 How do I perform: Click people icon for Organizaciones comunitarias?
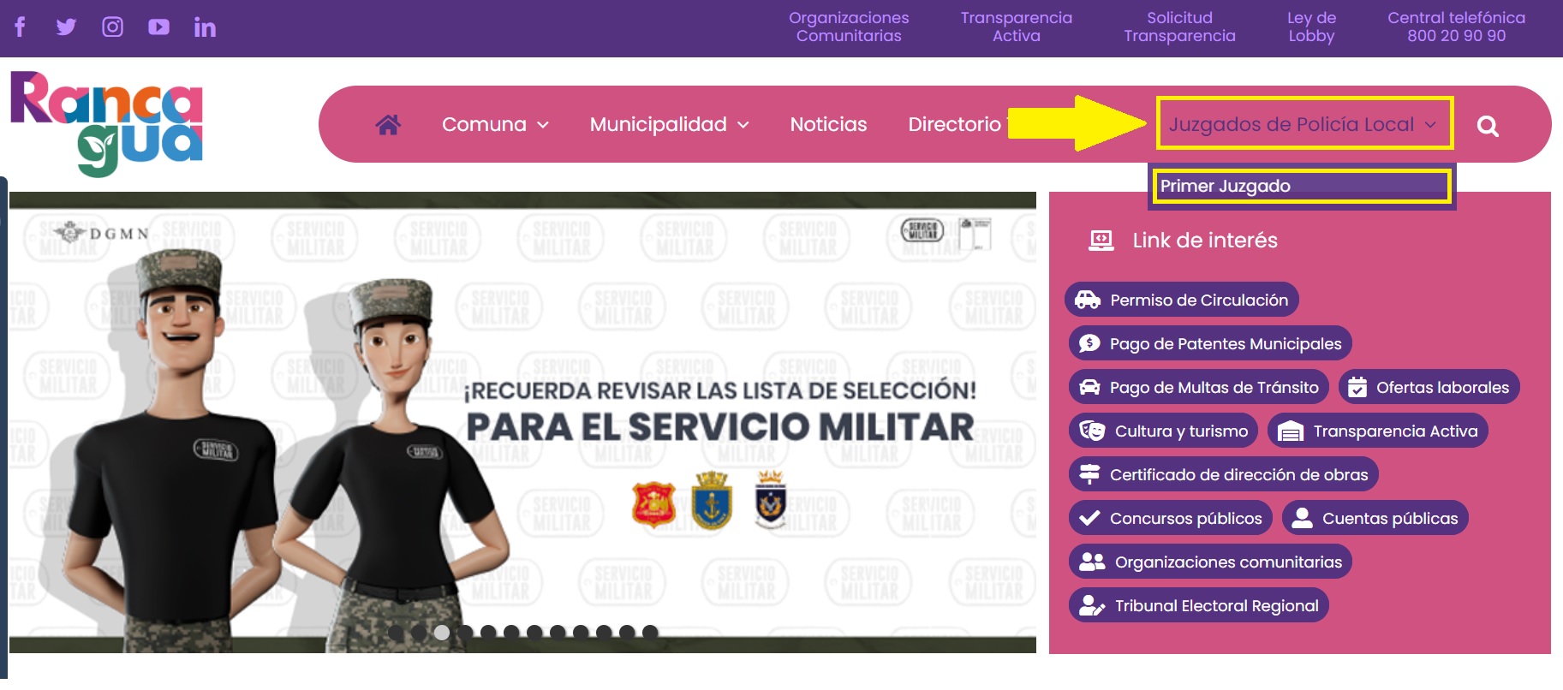[1092, 562]
